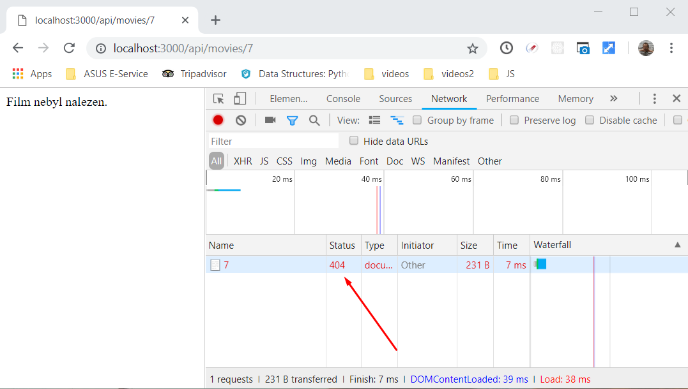Open DevTools customize three-dot menu
Screen dimensions: 688x389
655,98
